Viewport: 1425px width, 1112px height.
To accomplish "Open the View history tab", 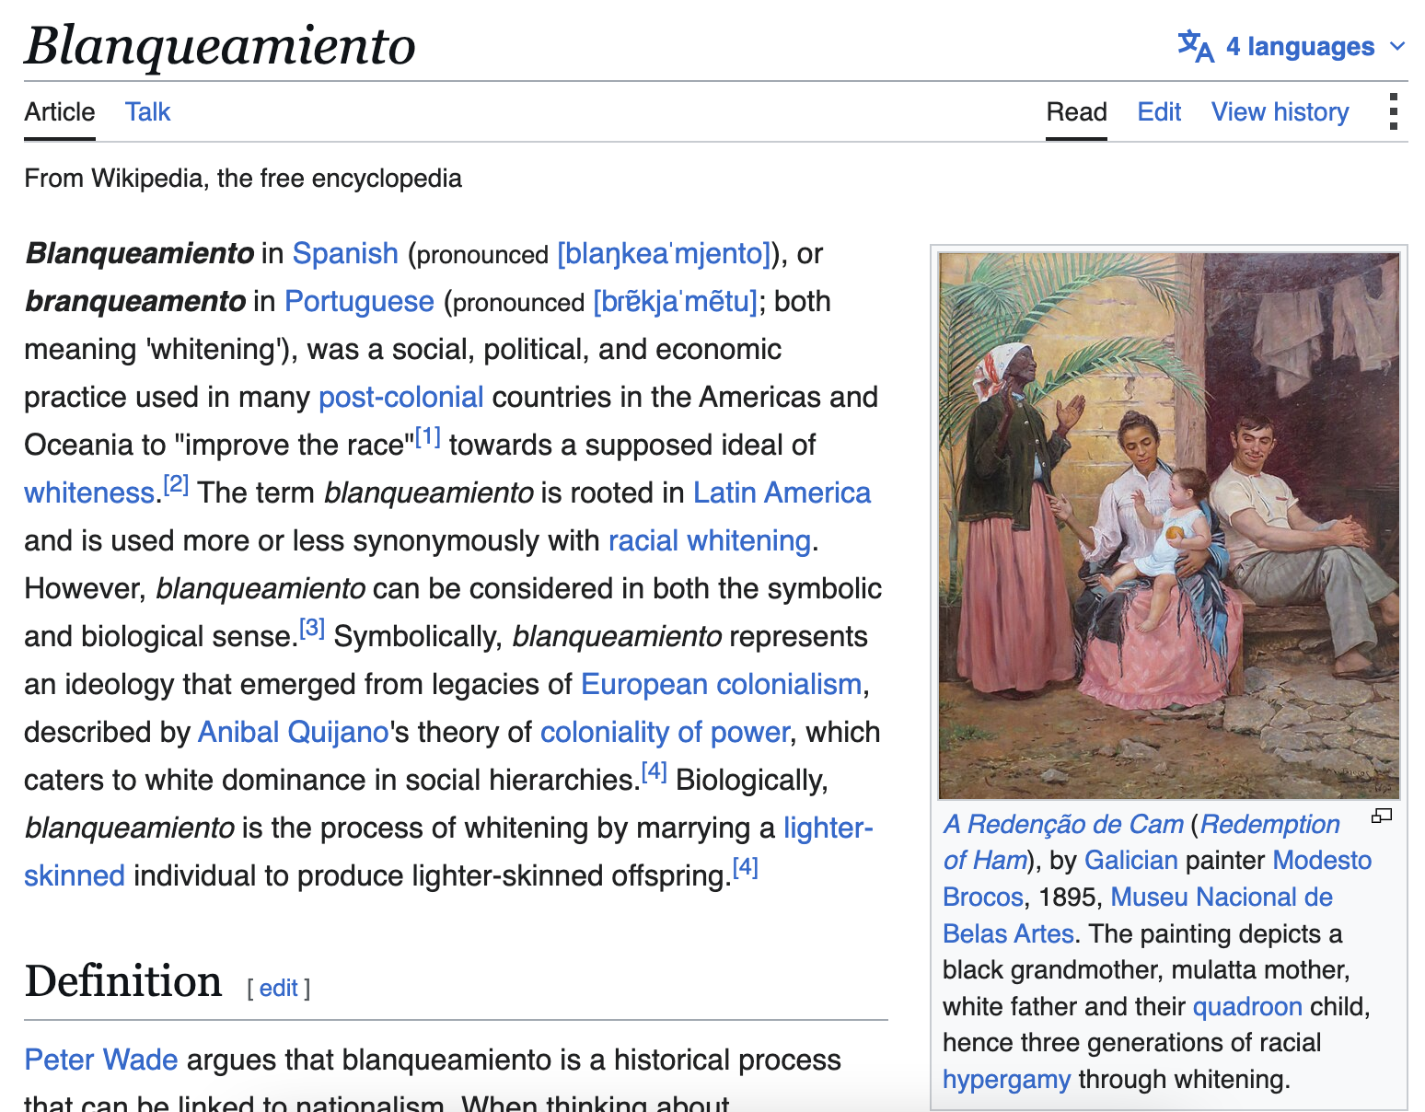I will coord(1280,111).
